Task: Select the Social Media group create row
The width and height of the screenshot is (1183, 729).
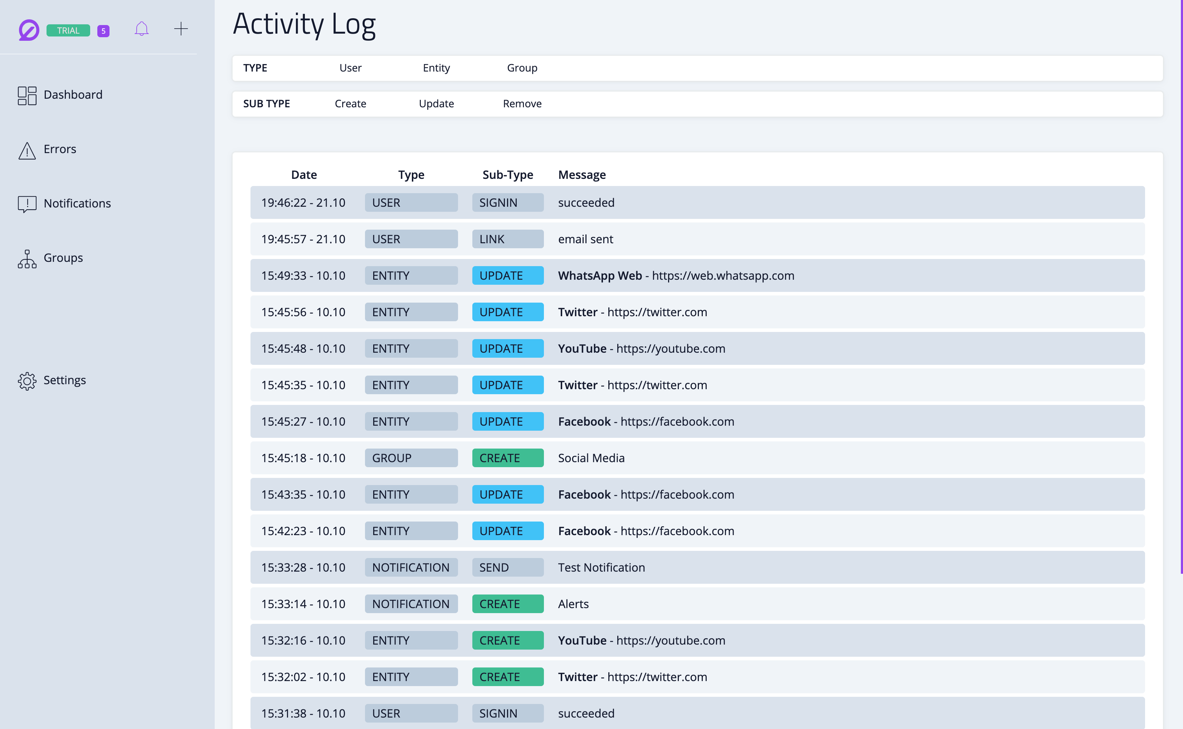Action: pyautogui.click(x=591, y=458)
